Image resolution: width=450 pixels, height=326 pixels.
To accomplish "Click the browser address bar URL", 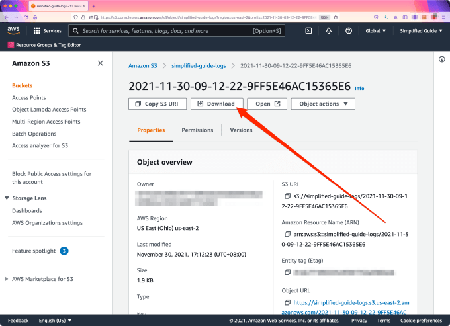I will (208, 17).
